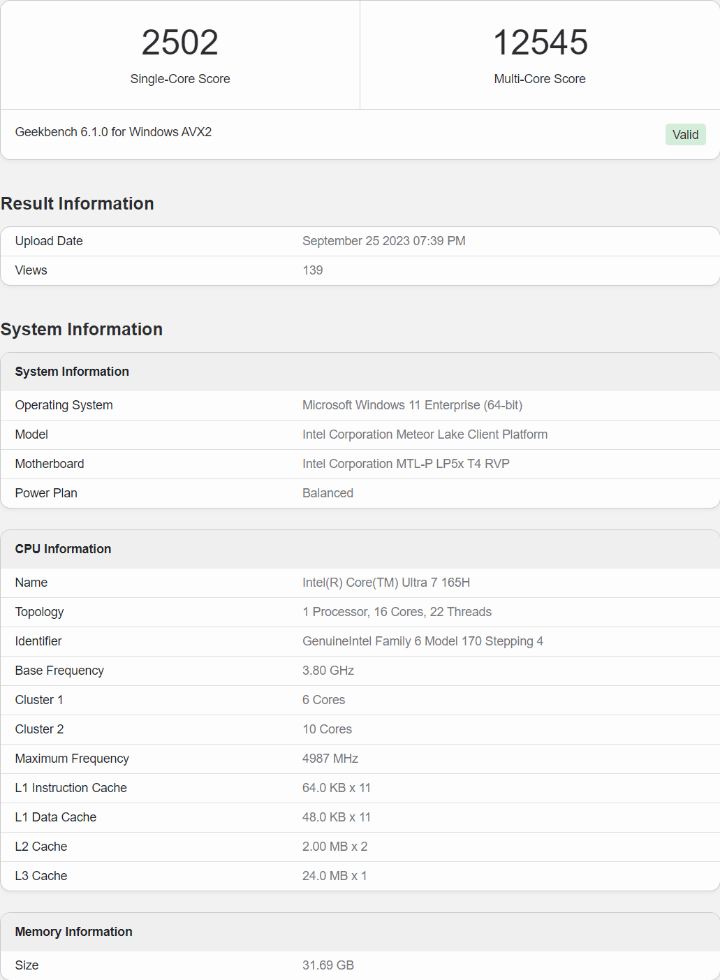Click the 4987 MHz maximum frequency value
Screen dimensions: 720x980
point(330,759)
